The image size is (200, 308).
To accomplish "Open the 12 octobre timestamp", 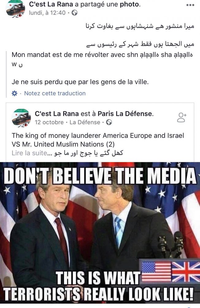I will click(49, 122).
